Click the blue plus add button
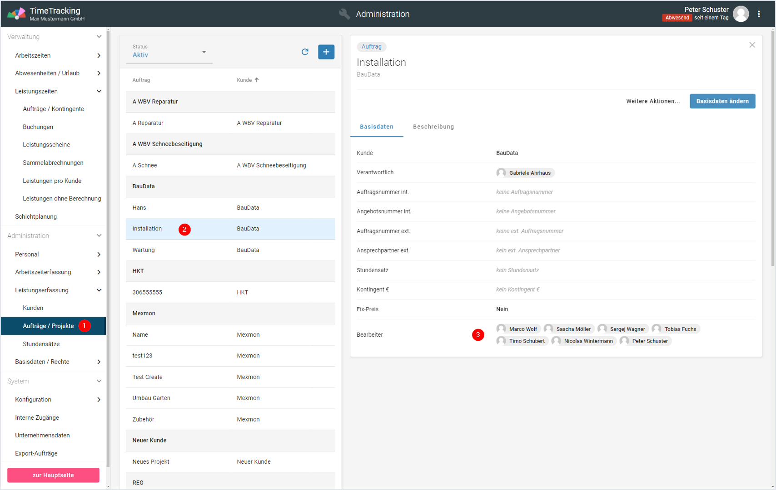Viewport: 776px width, 490px height. [x=326, y=52]
